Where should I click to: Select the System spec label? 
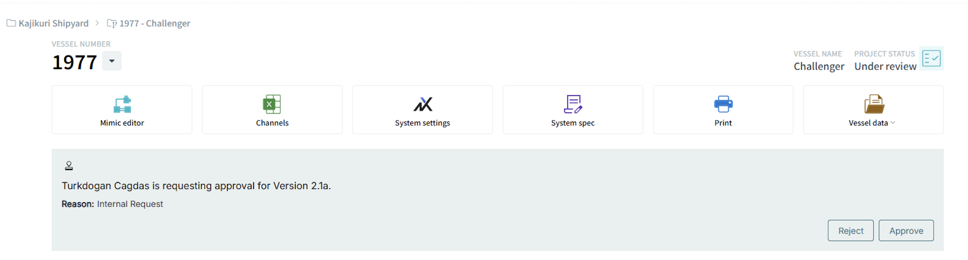[x=573, y=123]
